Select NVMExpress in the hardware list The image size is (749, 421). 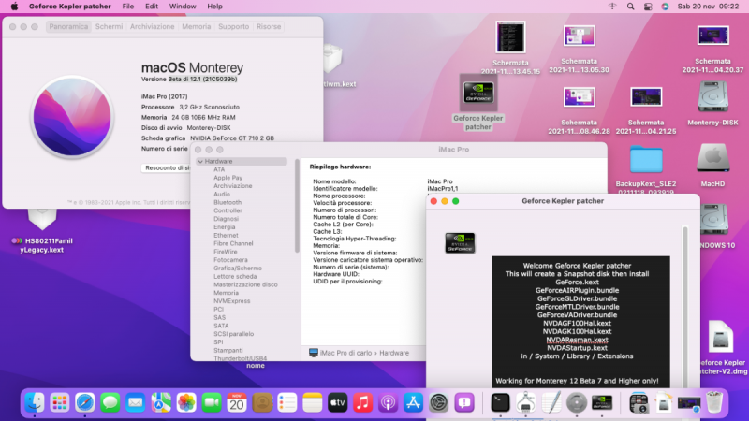point(231,300)
